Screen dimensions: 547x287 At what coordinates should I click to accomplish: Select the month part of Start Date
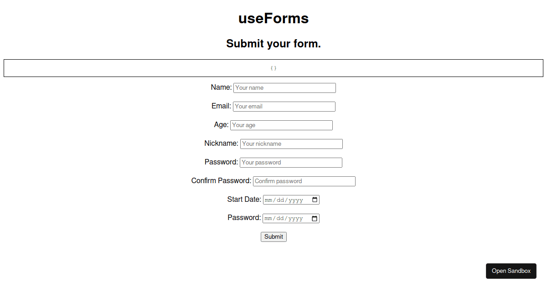(268, 200)
